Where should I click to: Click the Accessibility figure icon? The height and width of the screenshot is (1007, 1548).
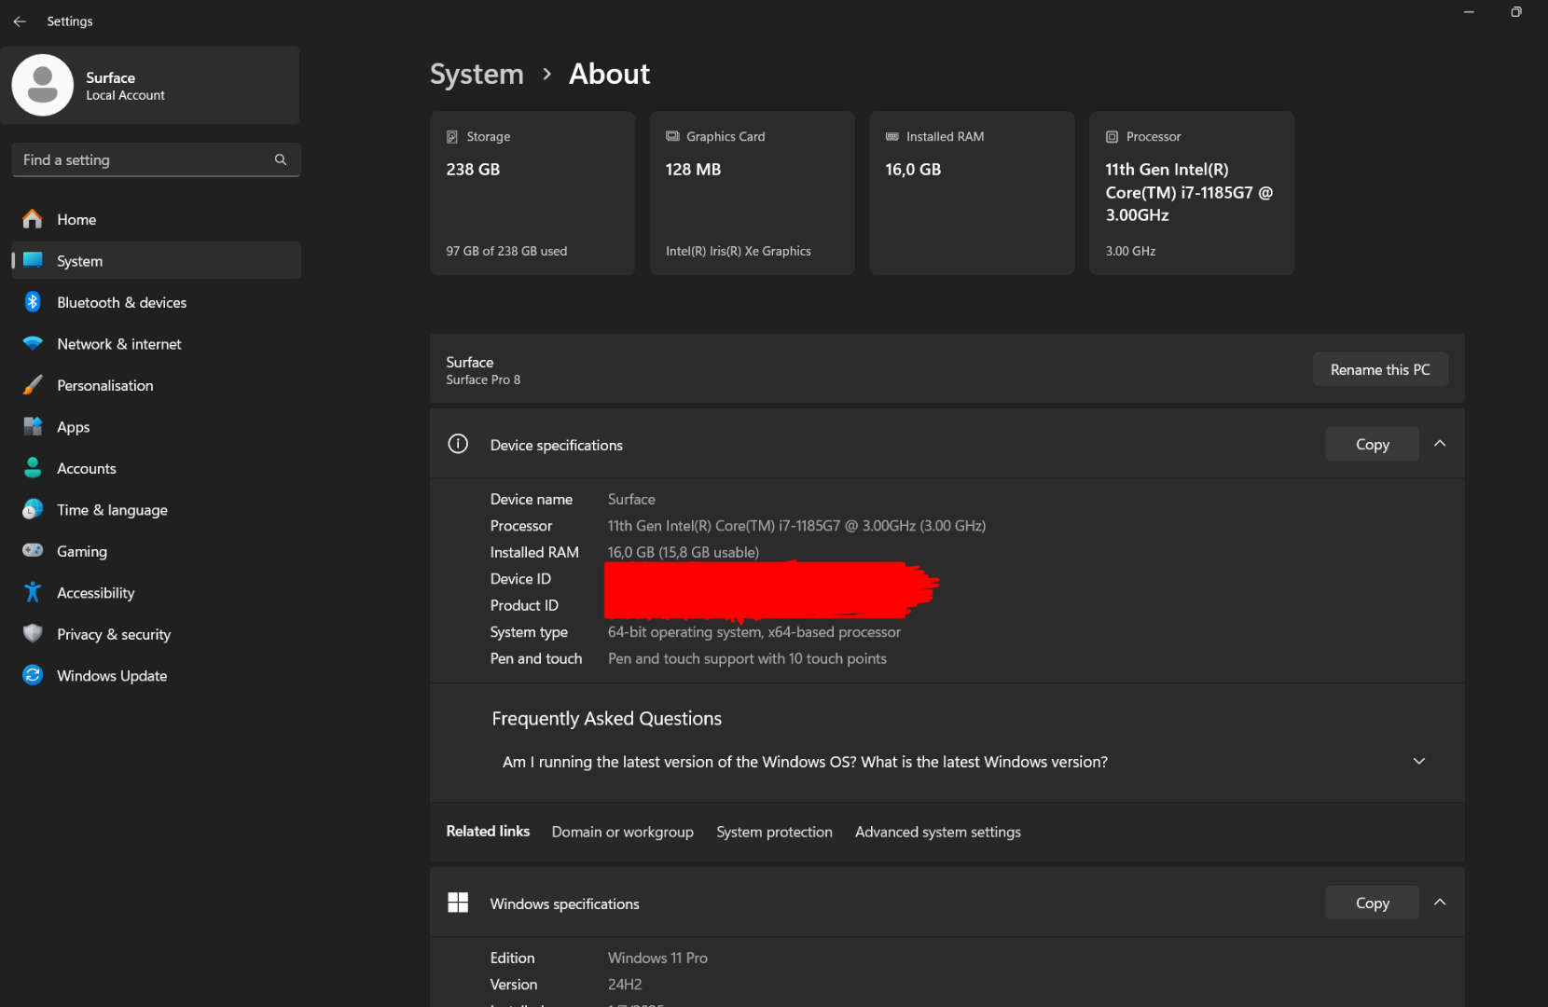33,592
